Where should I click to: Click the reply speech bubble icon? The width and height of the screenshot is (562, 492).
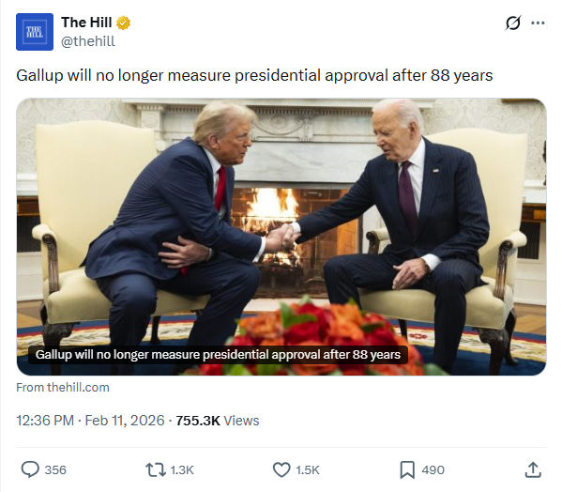point(30,469)
